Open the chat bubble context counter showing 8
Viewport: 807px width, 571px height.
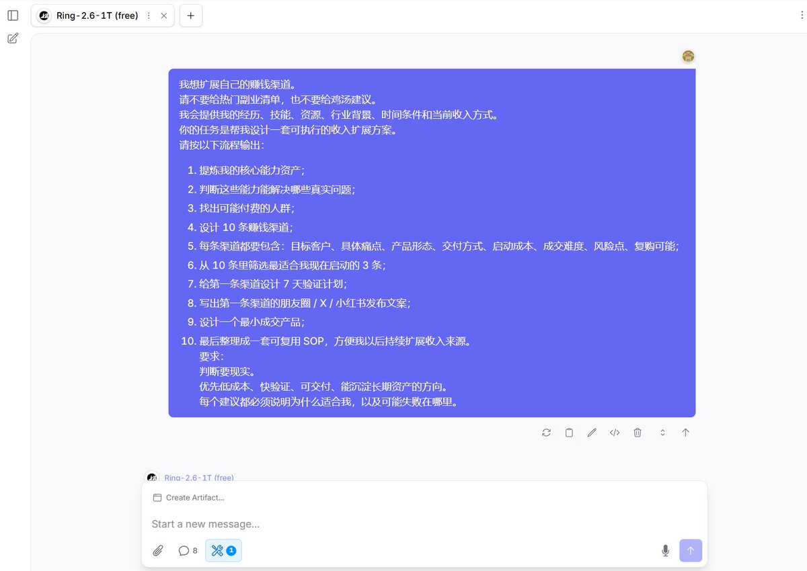188,551
